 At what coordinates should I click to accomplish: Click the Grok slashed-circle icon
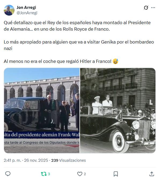tap(146, 8)
